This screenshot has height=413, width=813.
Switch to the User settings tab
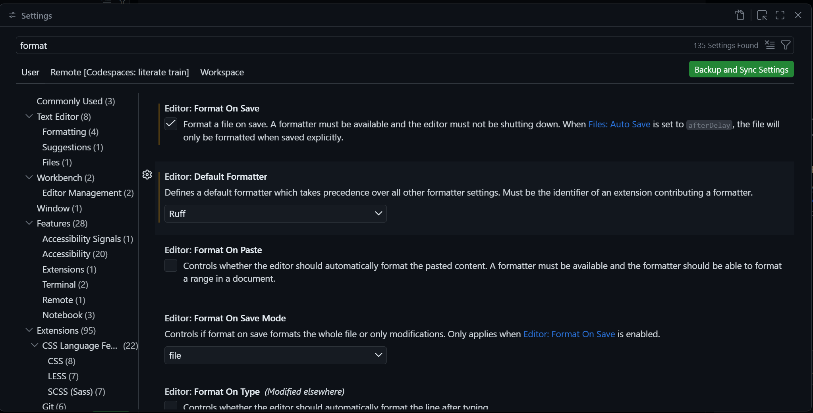(x=30, y=72)
